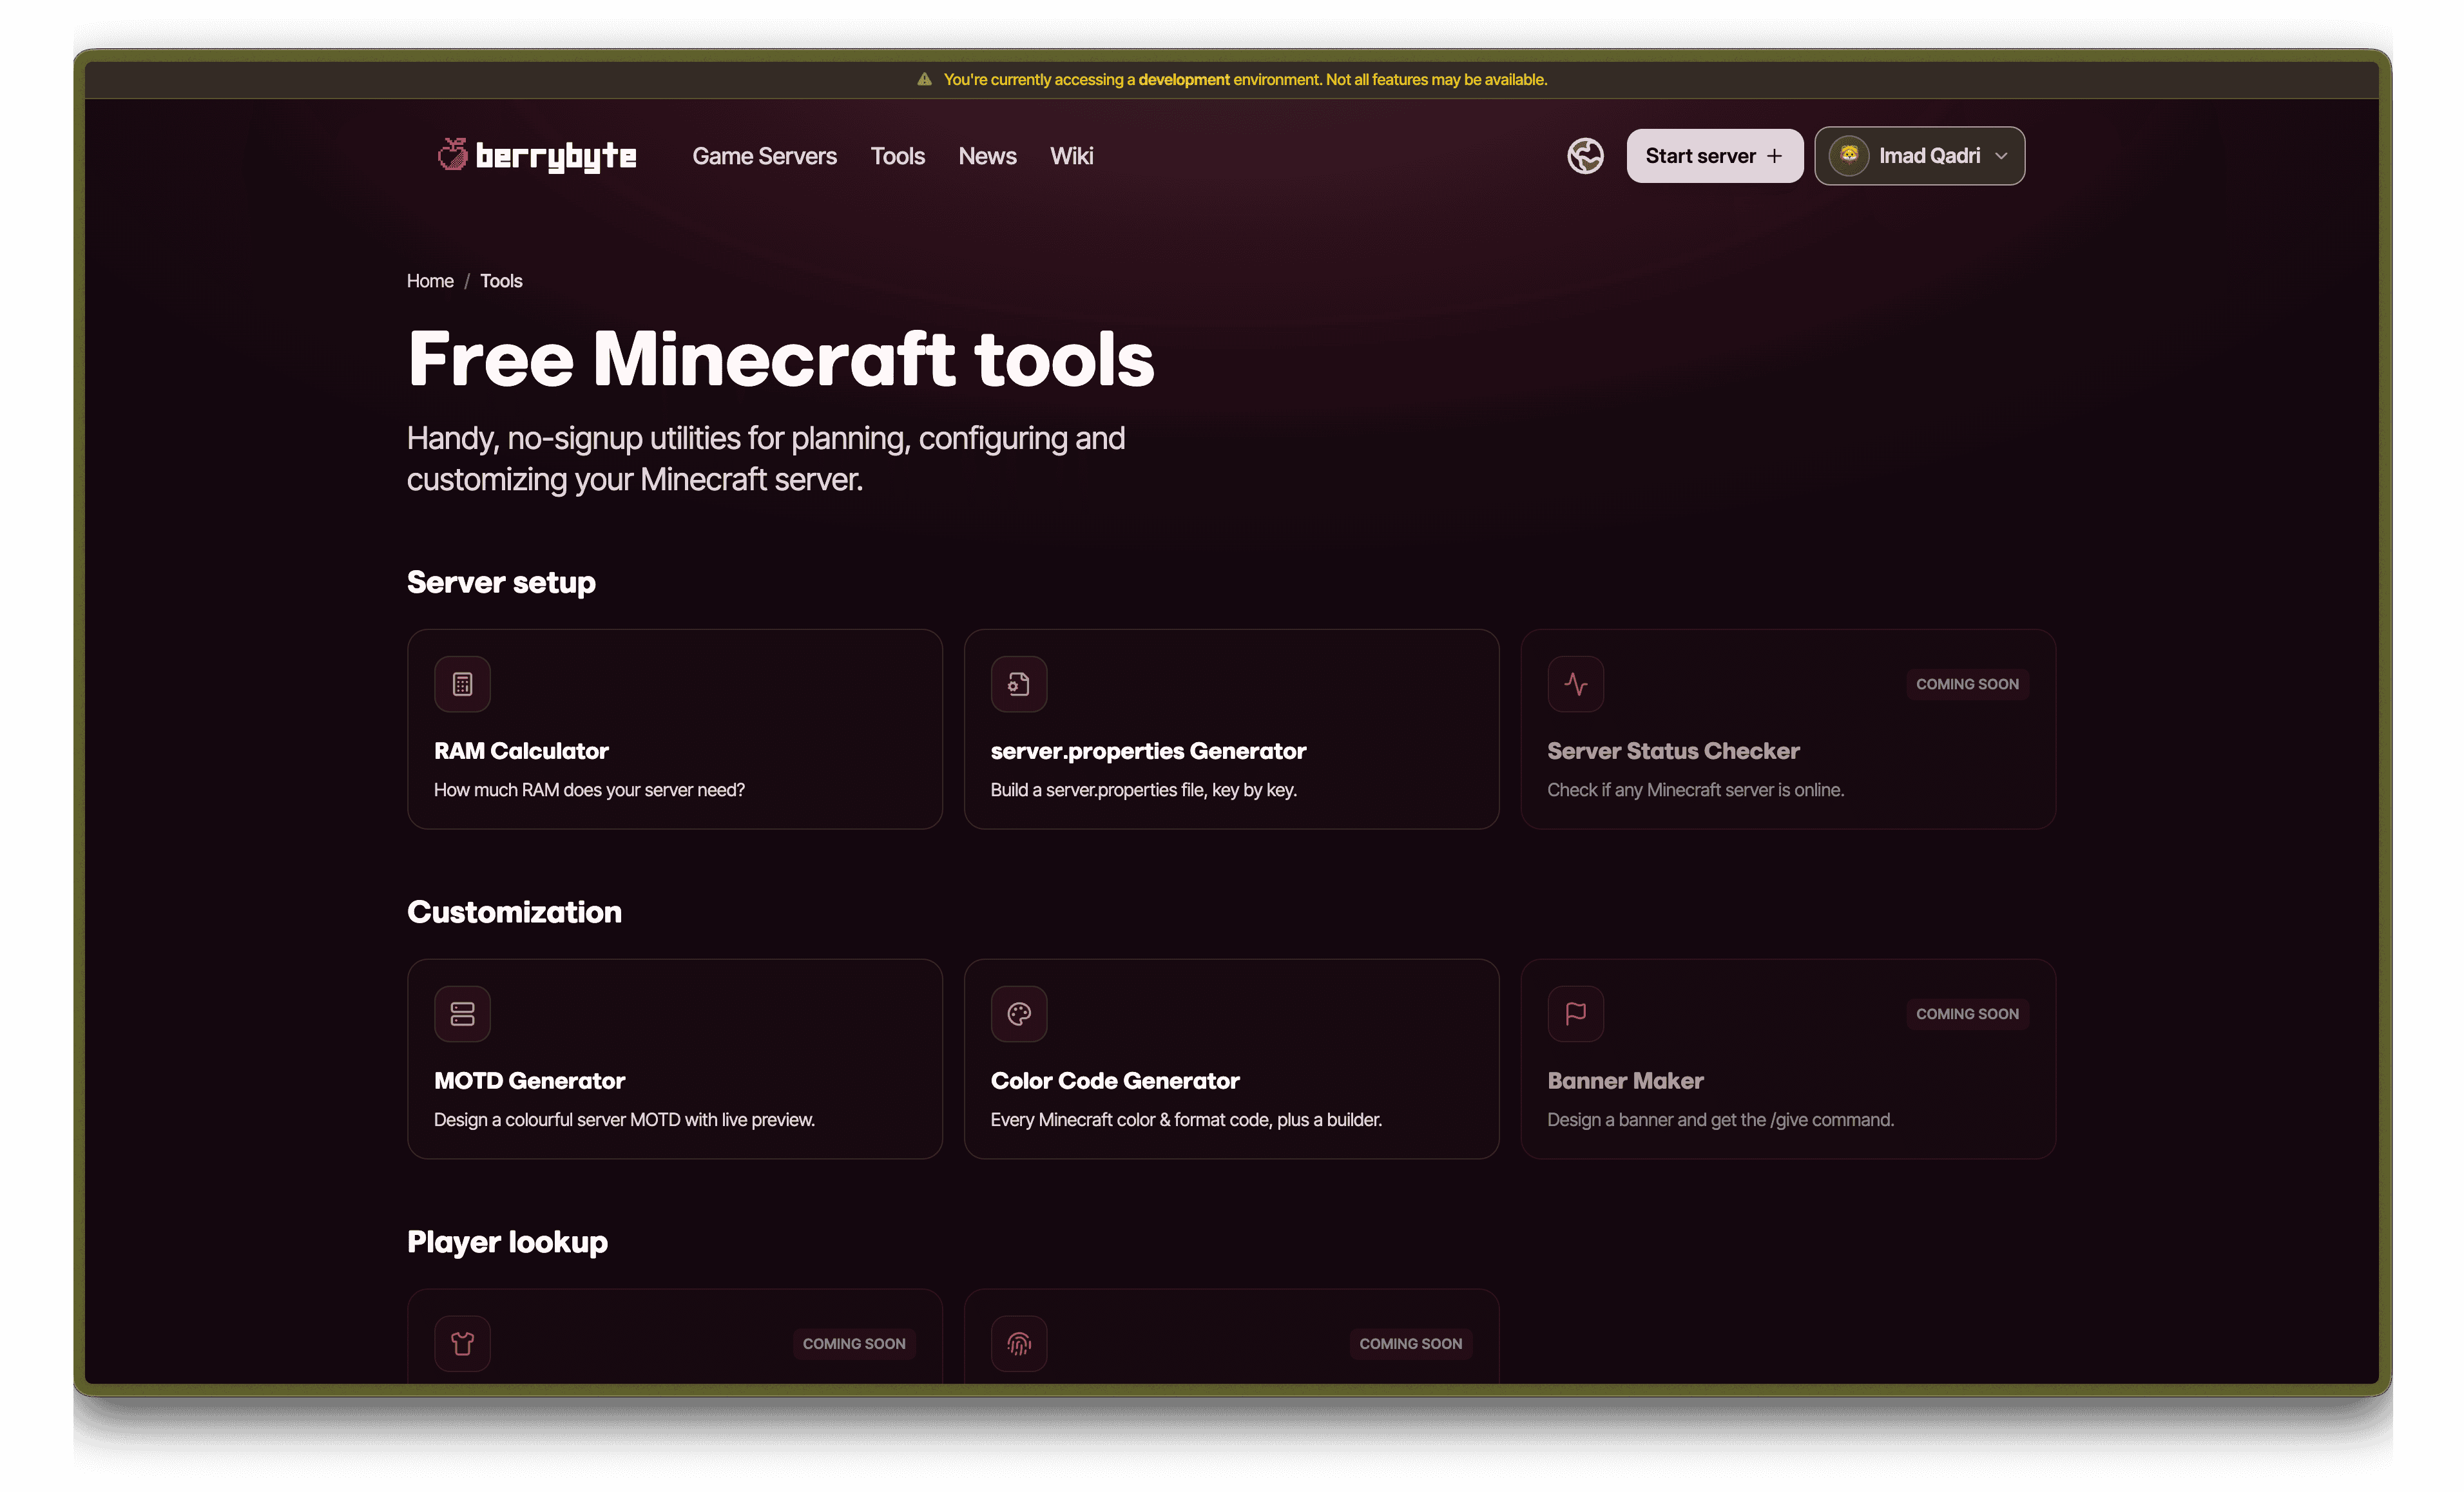
Task: Click the plus icon in Start server
Action: coord(1774,156)
